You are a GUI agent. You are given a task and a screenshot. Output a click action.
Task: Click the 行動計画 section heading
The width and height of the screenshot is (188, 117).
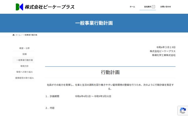tap(110, 72)
